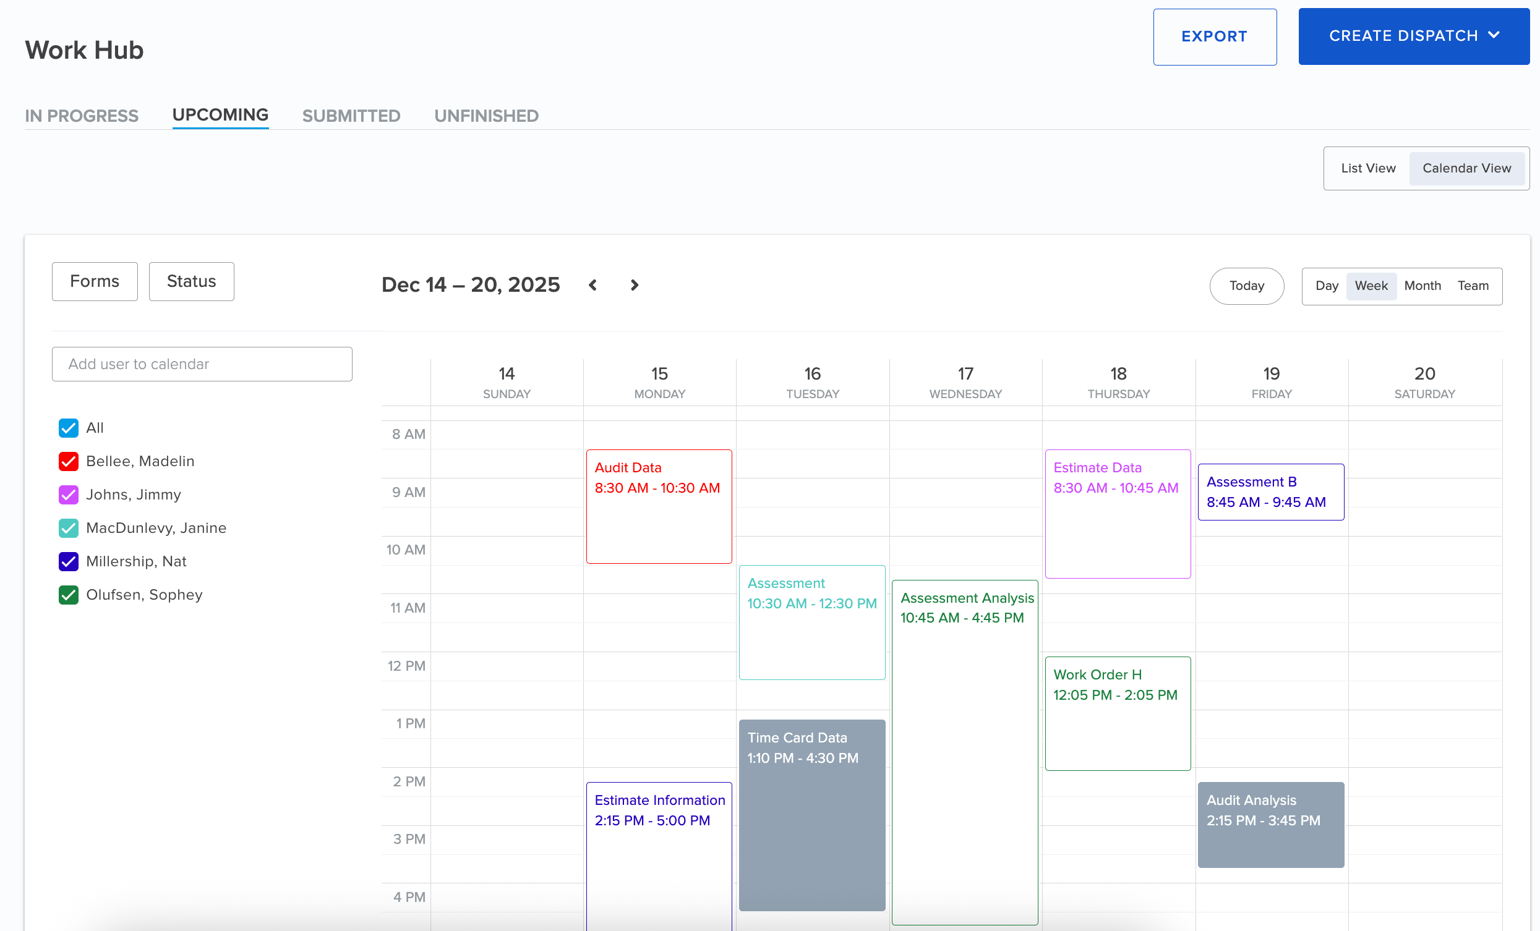Click the 15 Monday column header

pyautogui.click(x=659, y=383)
